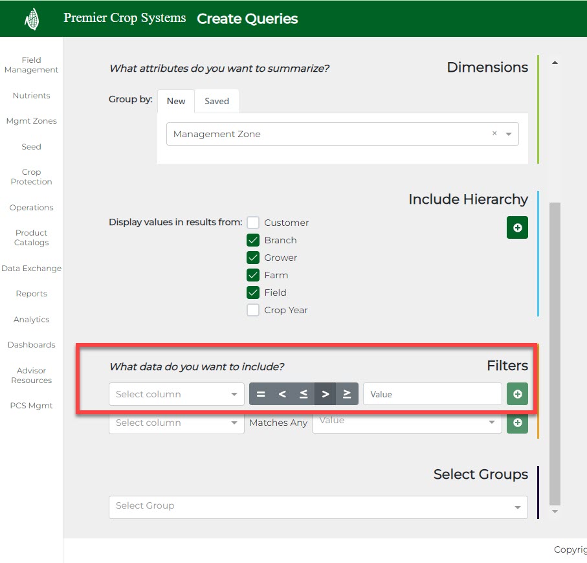Check the Crop Year checkbox

(253, 310)
